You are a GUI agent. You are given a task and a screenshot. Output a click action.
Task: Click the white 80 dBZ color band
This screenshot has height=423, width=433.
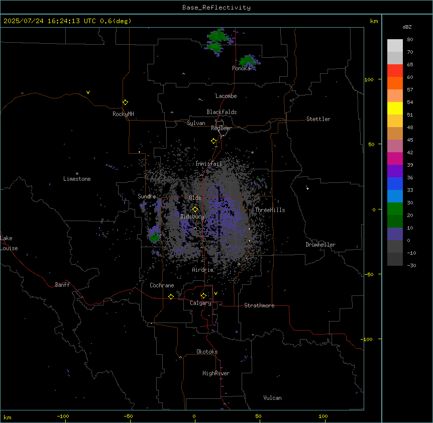[x=395, y=46]
